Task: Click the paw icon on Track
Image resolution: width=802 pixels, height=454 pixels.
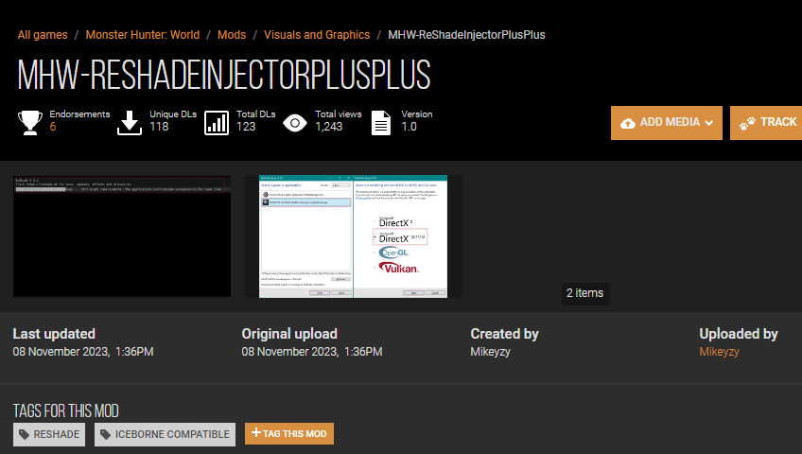Action: click(747, 123)
